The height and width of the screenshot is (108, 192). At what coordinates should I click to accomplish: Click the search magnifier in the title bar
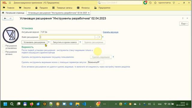(99, 3)
